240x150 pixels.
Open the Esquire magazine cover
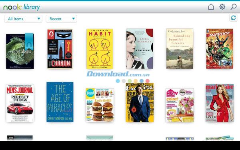tap(140, 102)
